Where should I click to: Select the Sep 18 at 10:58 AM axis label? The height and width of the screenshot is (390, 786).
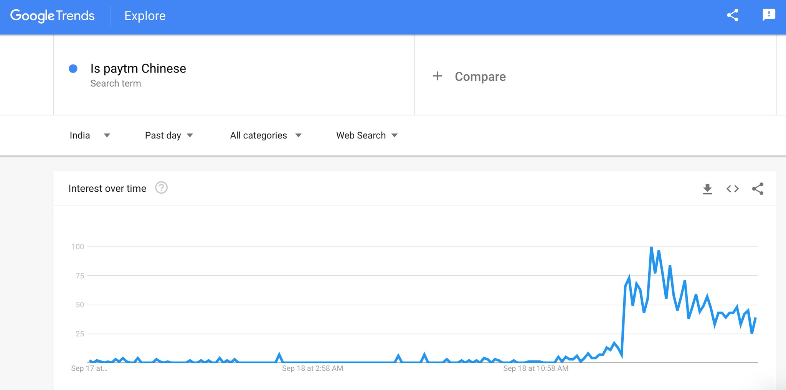(x=536, y=368)
